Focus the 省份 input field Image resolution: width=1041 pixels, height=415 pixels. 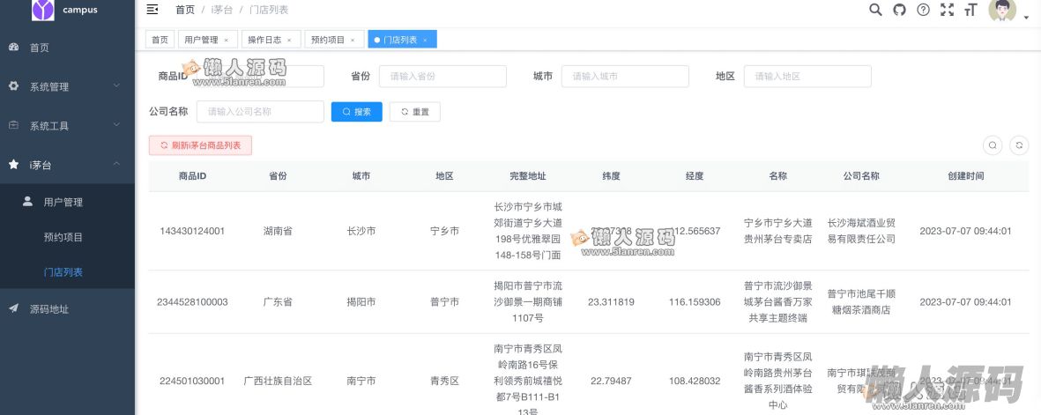click(442, 77)
